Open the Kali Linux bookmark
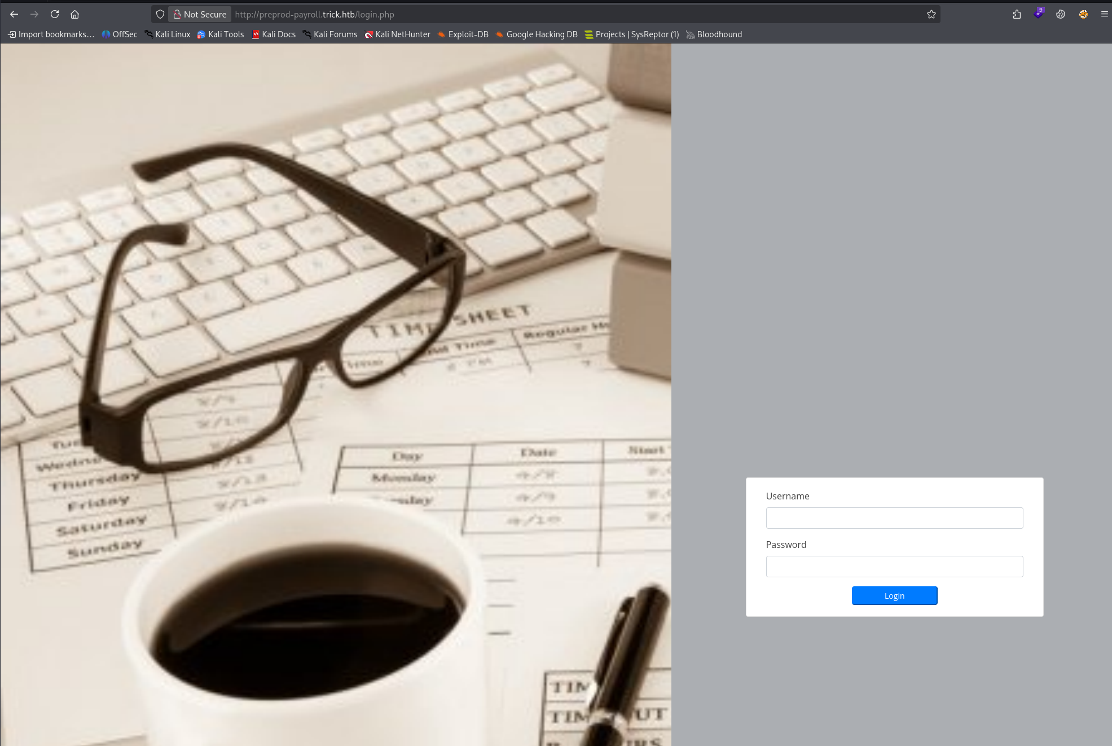Viewport: 1112px width, 746px height. coord(168,34)
